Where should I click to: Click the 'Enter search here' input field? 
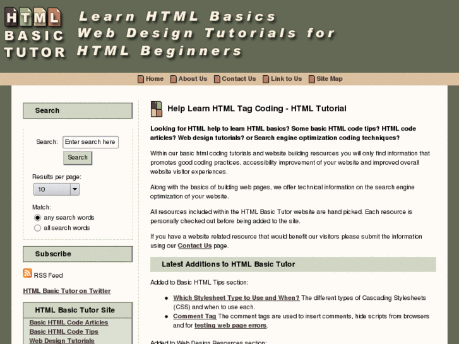[x=90, y=142]
